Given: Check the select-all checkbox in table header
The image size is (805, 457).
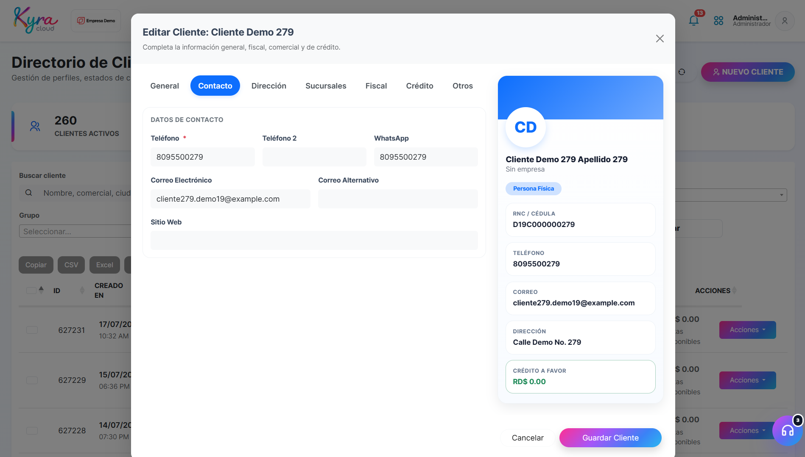Looking at the screenshot, I should pos(31,291).
